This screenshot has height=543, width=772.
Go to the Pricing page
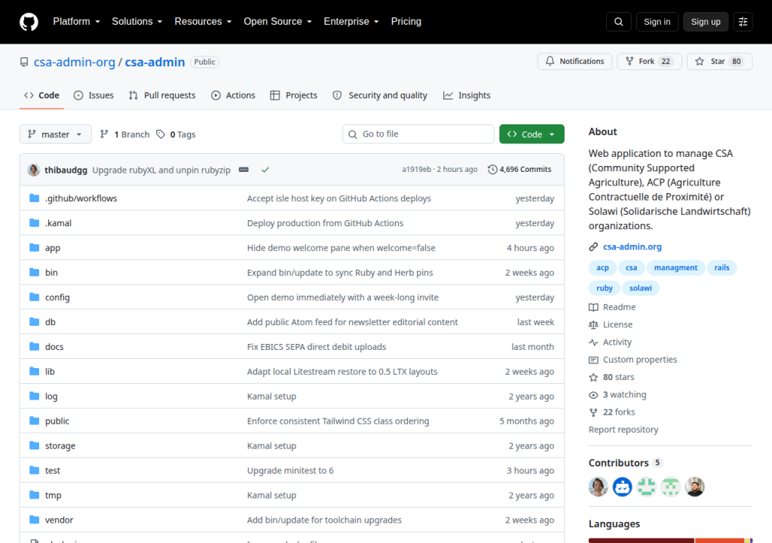tap(406, 22)
